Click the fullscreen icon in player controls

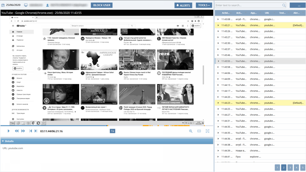(x=207, y=131)
